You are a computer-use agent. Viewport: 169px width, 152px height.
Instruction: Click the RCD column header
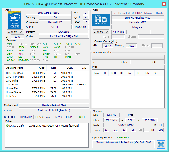(x=113, y=73)
